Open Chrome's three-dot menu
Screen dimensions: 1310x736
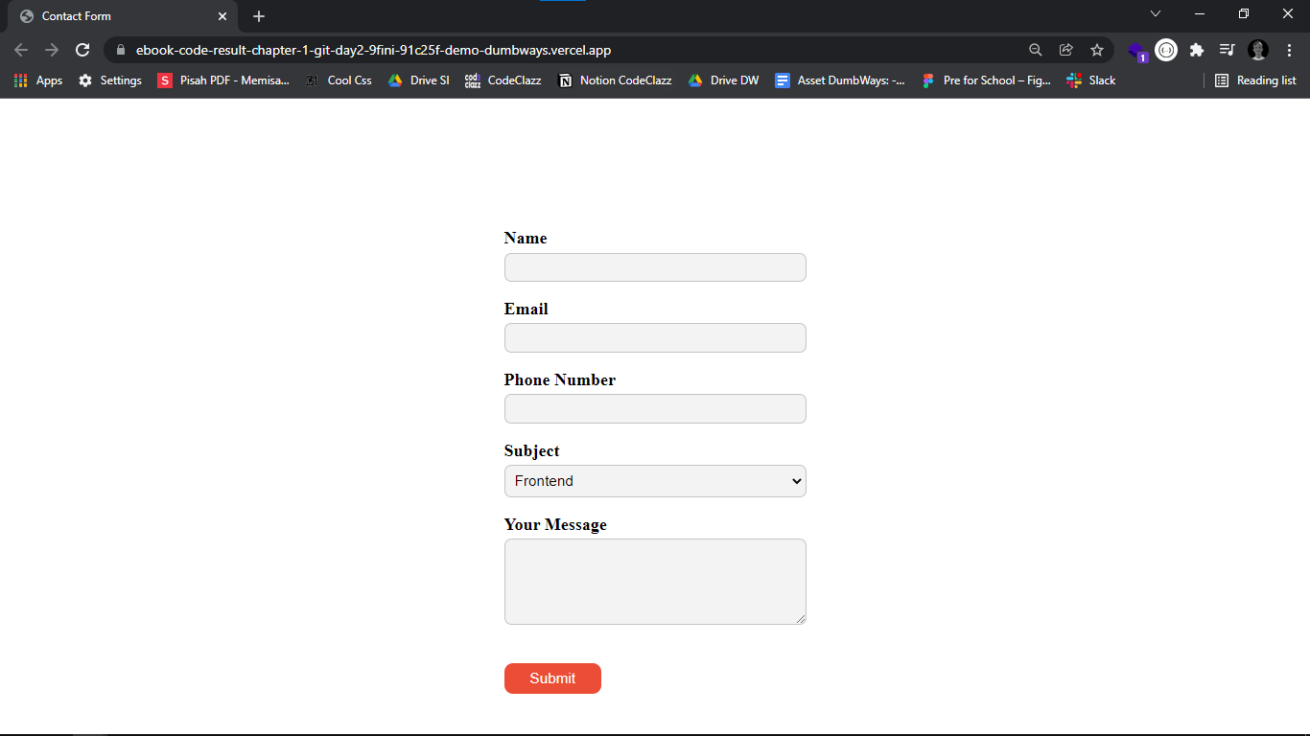[x=1289, y=50]
